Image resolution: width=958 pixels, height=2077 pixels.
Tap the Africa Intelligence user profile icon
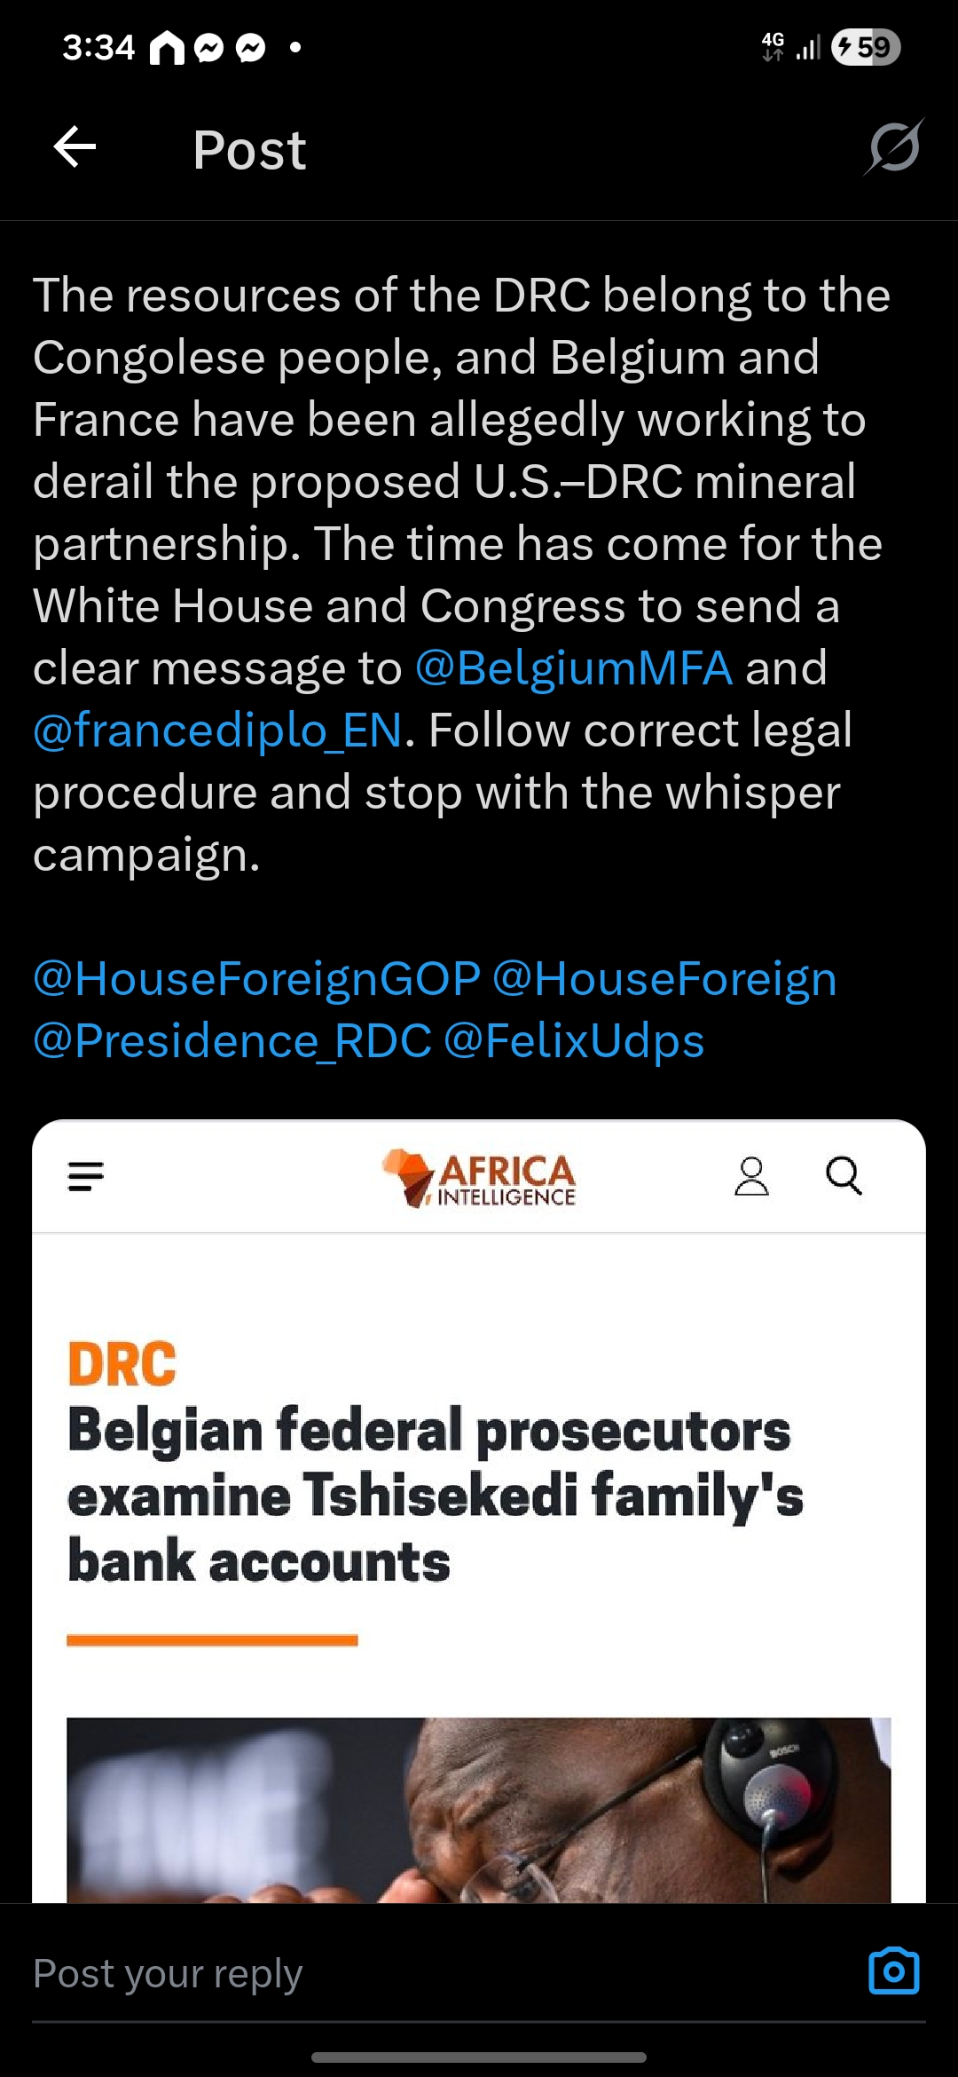click(751, 1176)
